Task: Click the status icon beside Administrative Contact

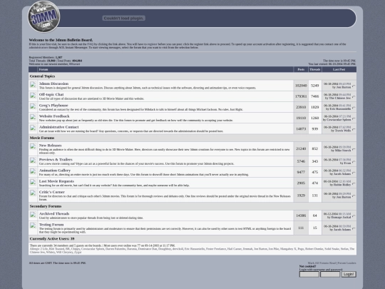Action: 33,128
